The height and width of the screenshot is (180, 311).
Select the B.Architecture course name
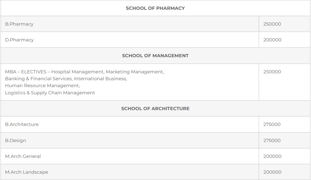pos(22,125)
